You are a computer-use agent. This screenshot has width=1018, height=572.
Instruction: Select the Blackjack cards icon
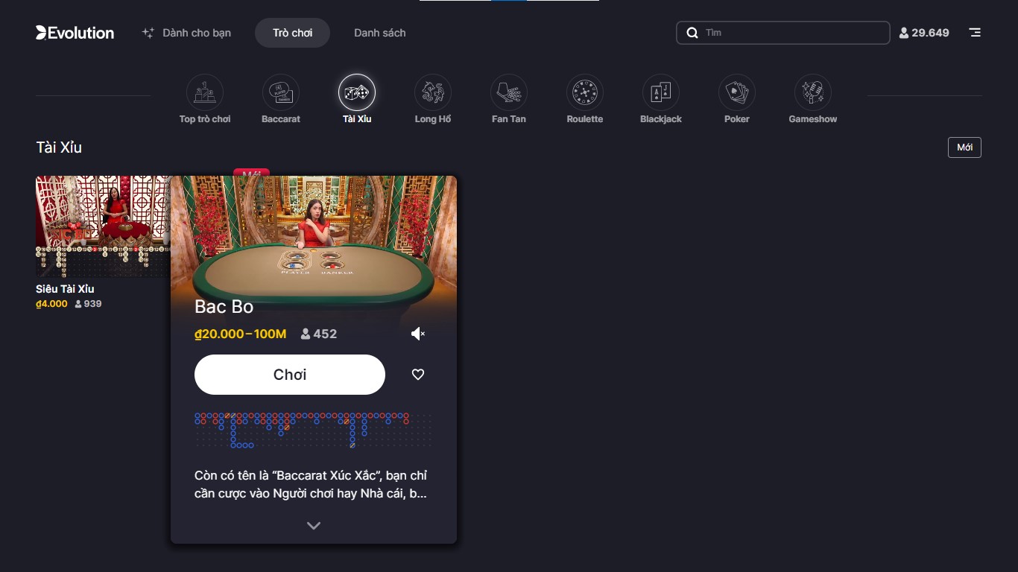click(661, 93)
